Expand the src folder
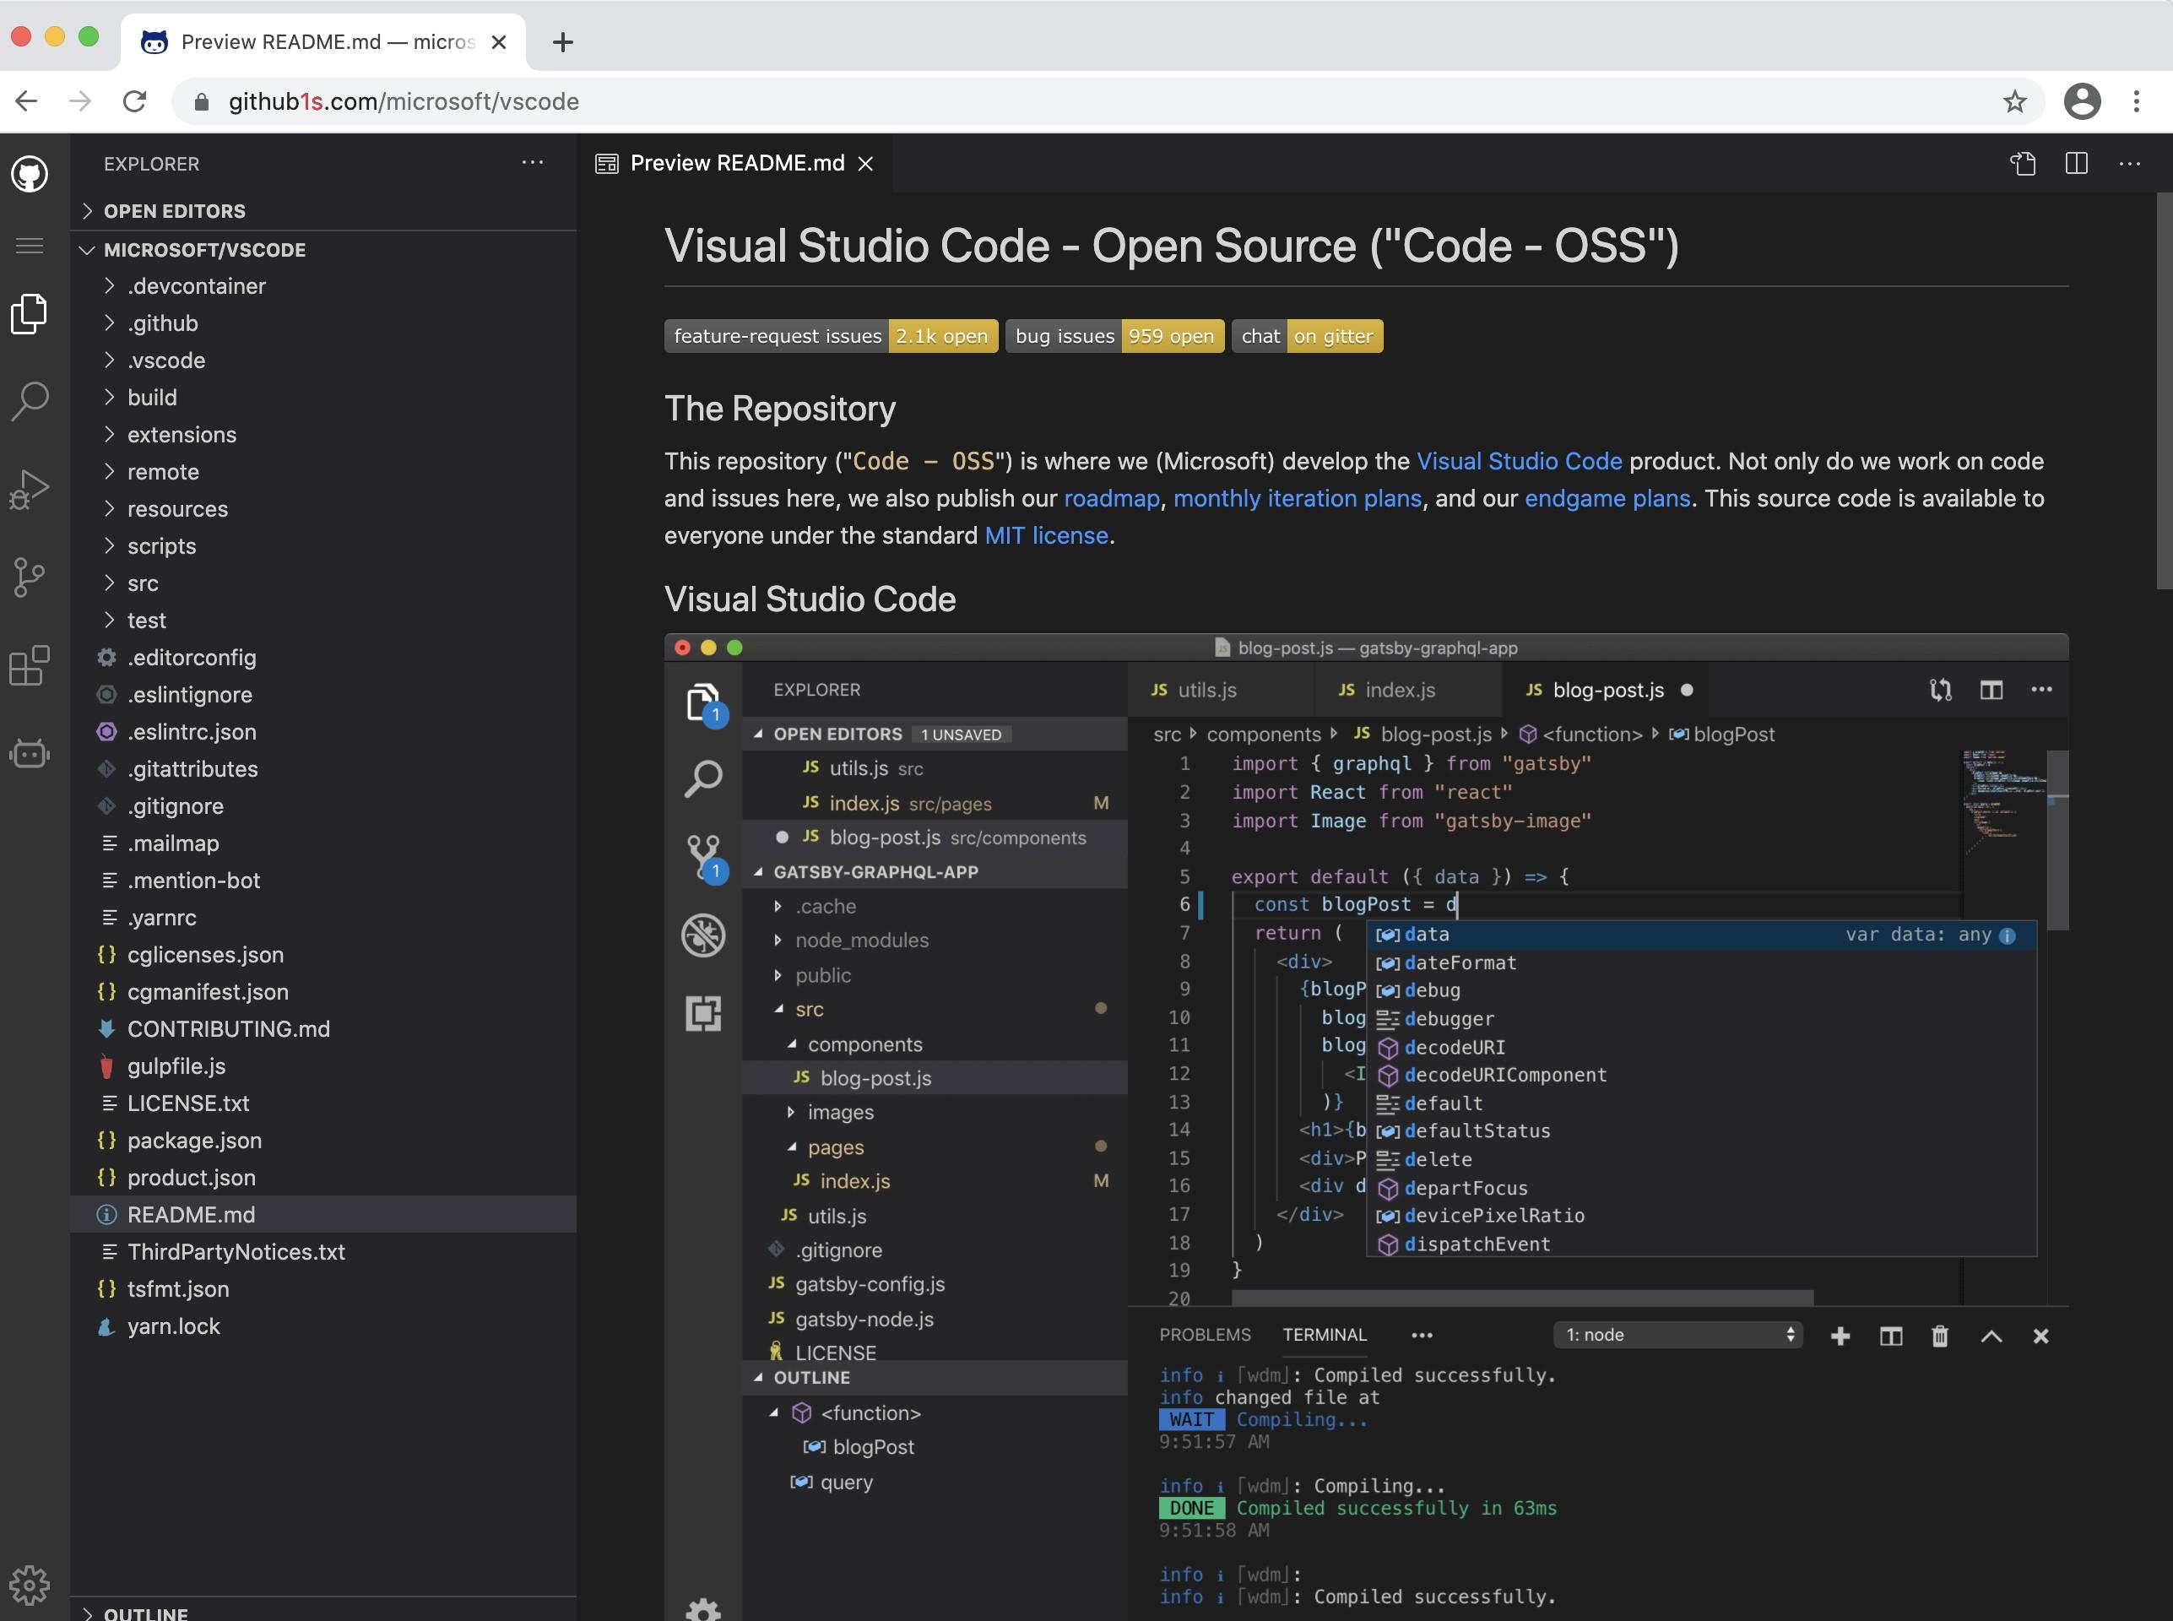 (x=322, y=584)
